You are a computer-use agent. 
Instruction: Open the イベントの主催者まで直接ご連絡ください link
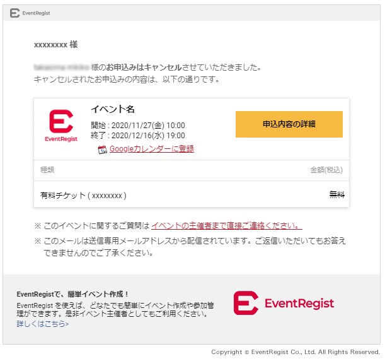(227, 225)
